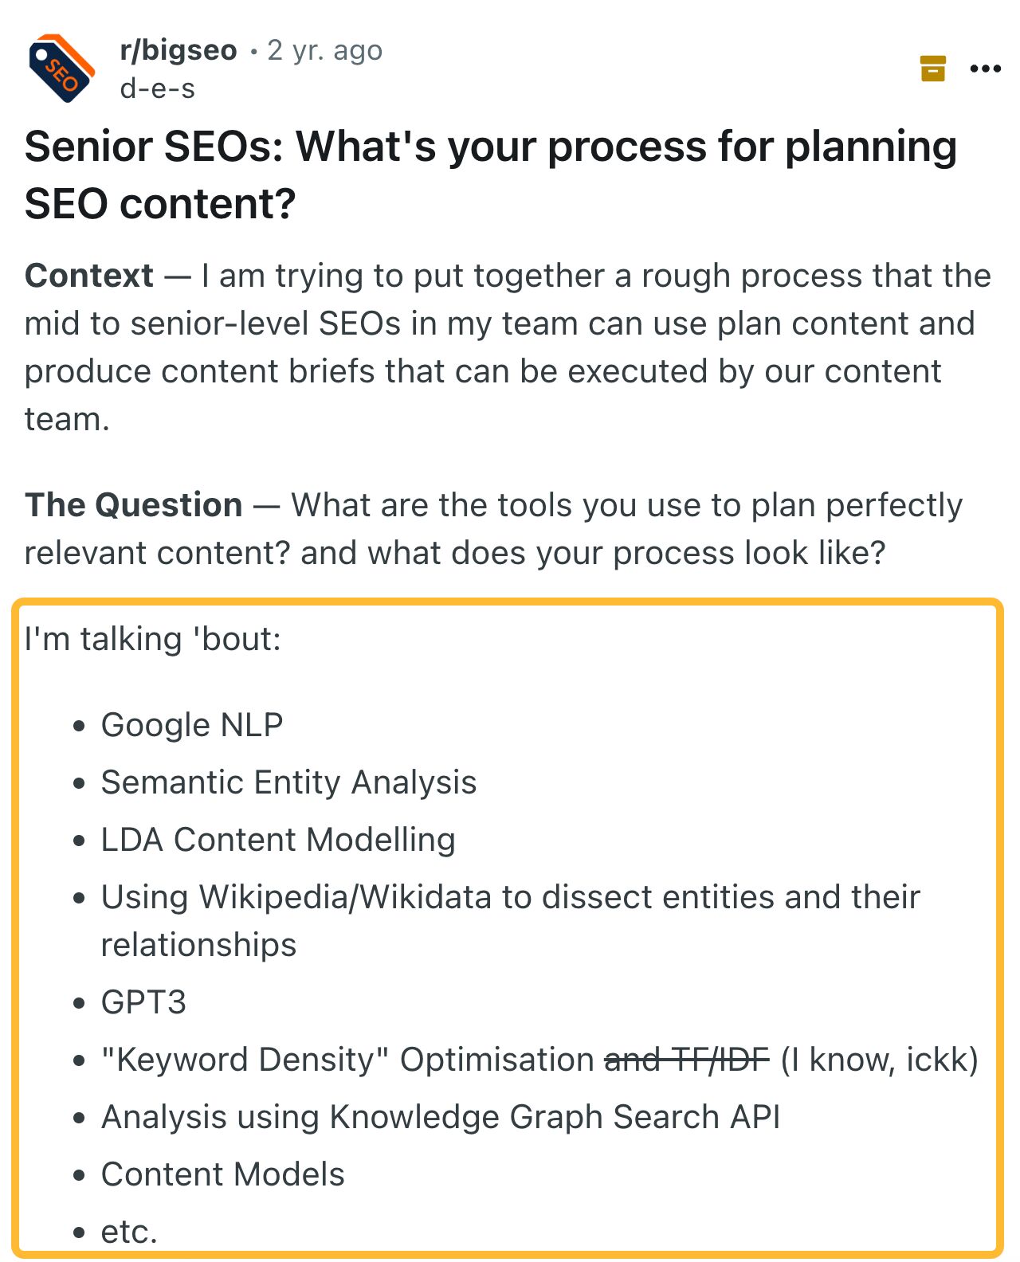
Task: Click the 'LDA Content Modelling' bullet
Action: (278, 840)
